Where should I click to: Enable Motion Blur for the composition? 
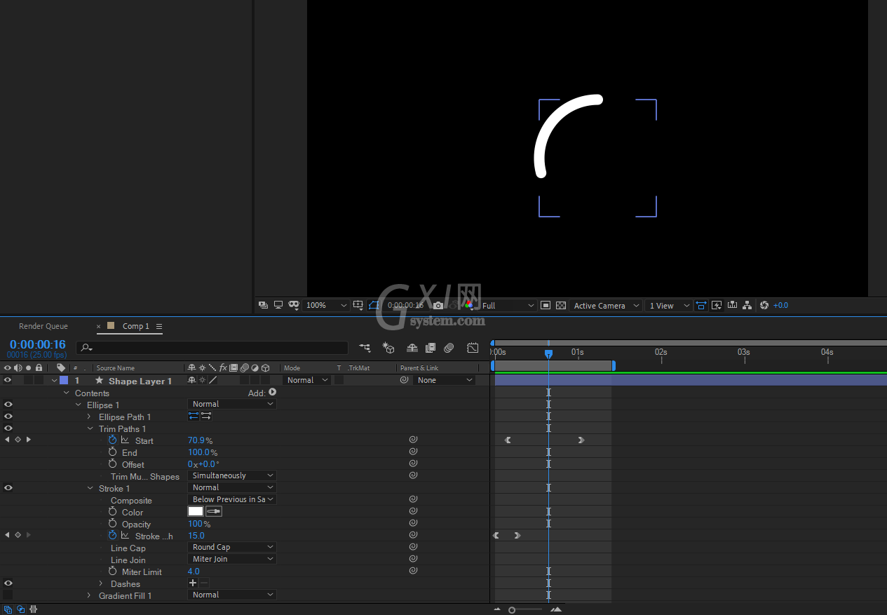[449, 347]
